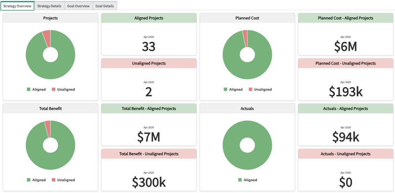Click the $300k total benefit value
This screenshot has width=395, height=193.
[149, 183]
